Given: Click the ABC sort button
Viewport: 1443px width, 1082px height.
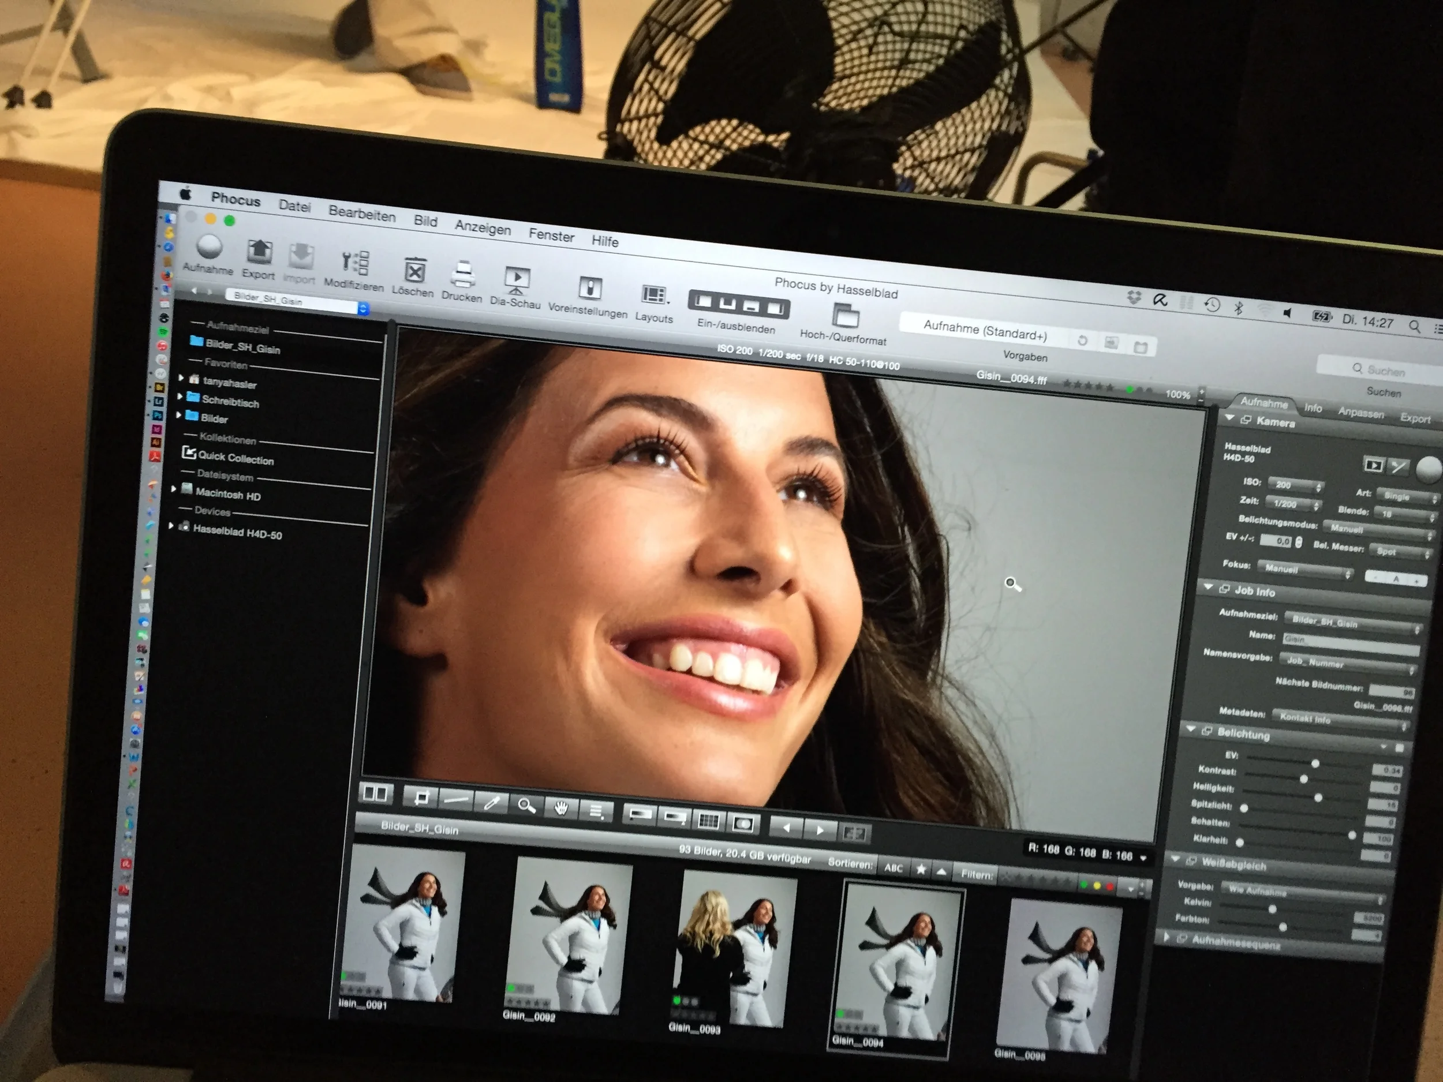Looking at the screenshot, I should [893, 867].
